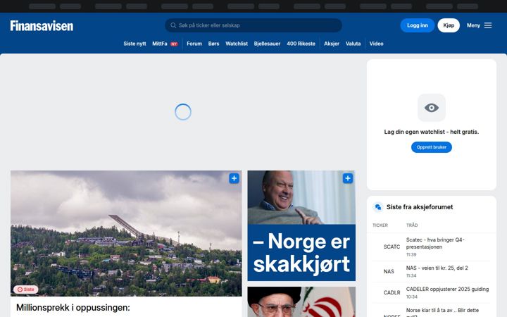
Task: Open 'Millionsprekk i oppussingen' headline
Action: tap(73, 308)
